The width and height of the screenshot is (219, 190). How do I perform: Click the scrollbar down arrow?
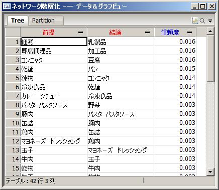[210, 171]
